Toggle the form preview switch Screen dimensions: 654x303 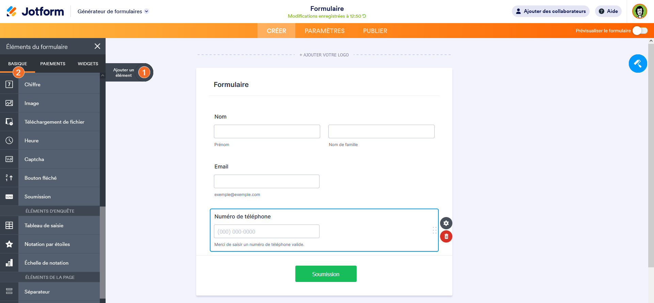tap(640, 31)
